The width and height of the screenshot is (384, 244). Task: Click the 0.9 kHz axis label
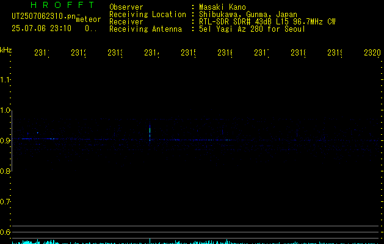5,140
